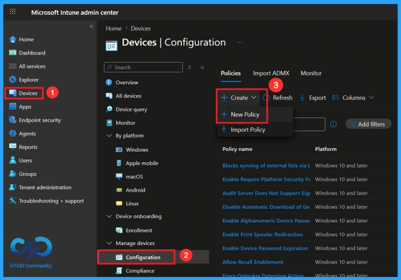Viewport: 401px width, 280px height.
Task: Collapse the Manage devices section
Action: pyautogui.click(x=109, y=243)
